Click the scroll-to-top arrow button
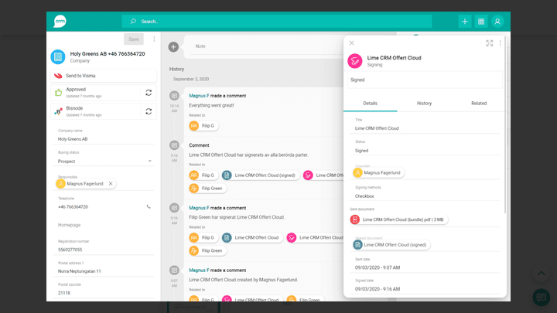The width and height of the screenshot is (557, 313). [x=541, y=274]
